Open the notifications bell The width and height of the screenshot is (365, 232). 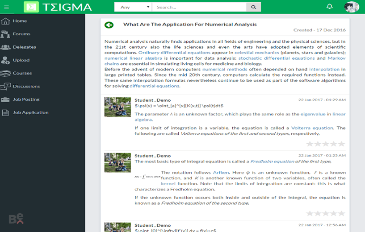(x=329, y=7)
